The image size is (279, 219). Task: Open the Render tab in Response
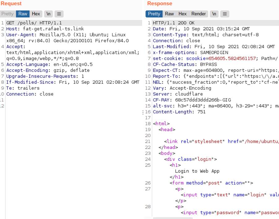[199, 14]
